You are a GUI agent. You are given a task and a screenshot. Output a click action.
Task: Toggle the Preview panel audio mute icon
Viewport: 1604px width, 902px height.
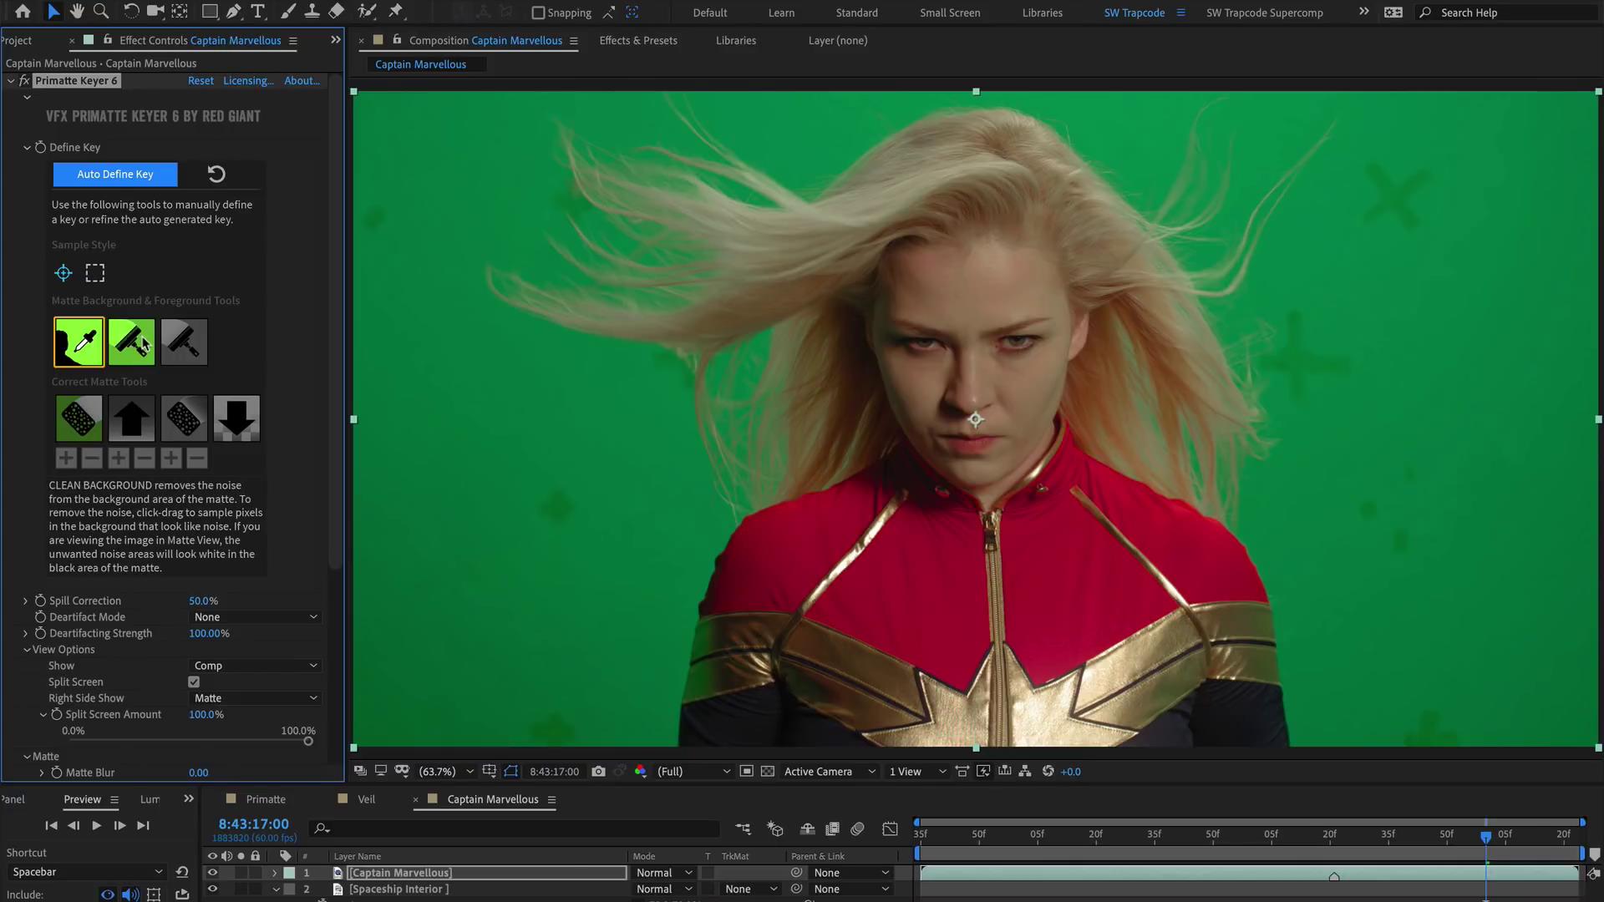[x=130, y=894]
